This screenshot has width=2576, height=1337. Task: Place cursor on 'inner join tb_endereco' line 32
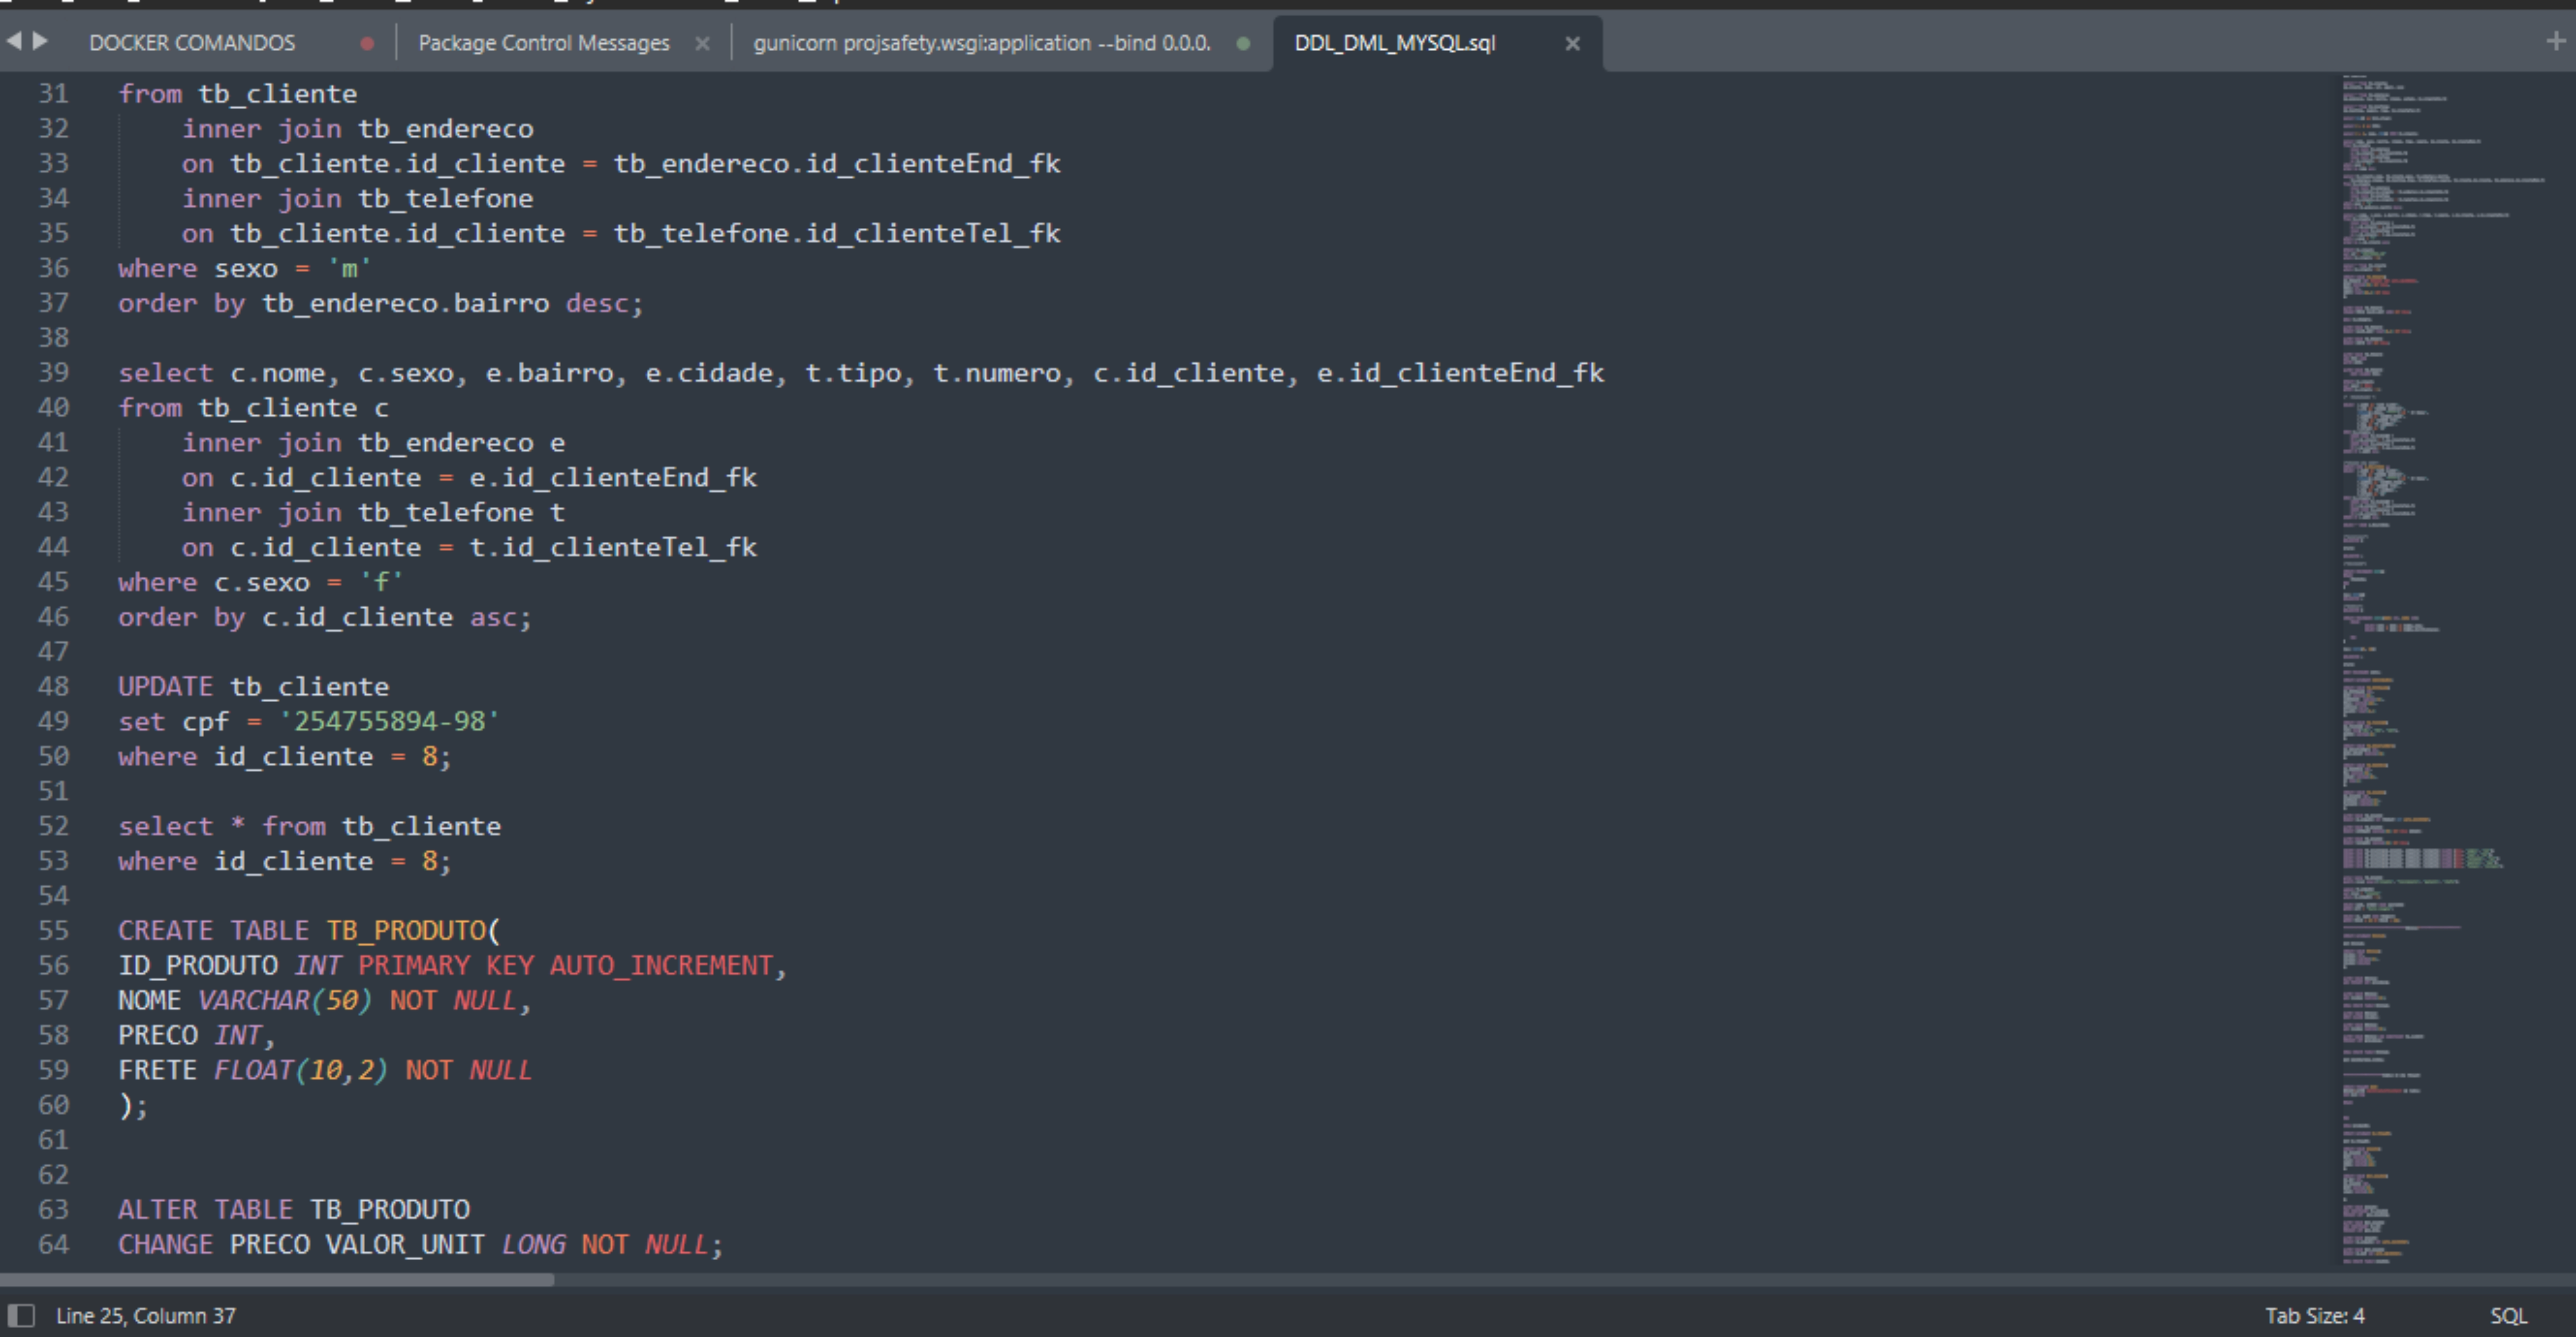point(358,129)
